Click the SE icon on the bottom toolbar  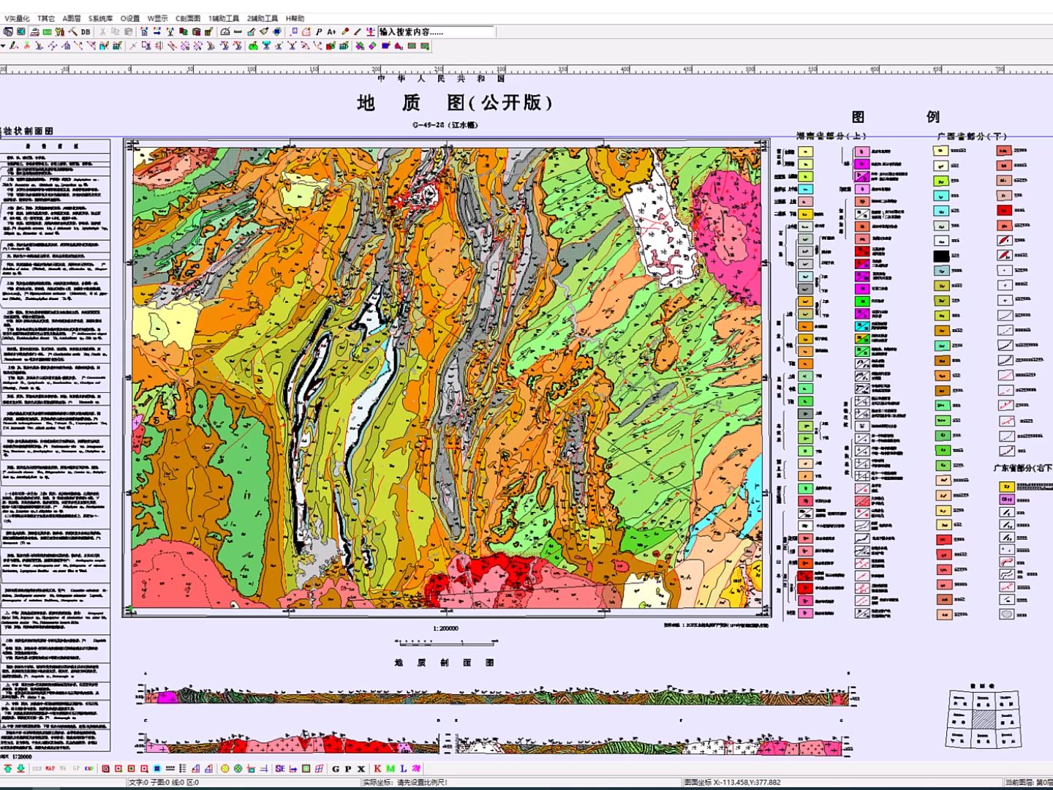coord(279,768)
